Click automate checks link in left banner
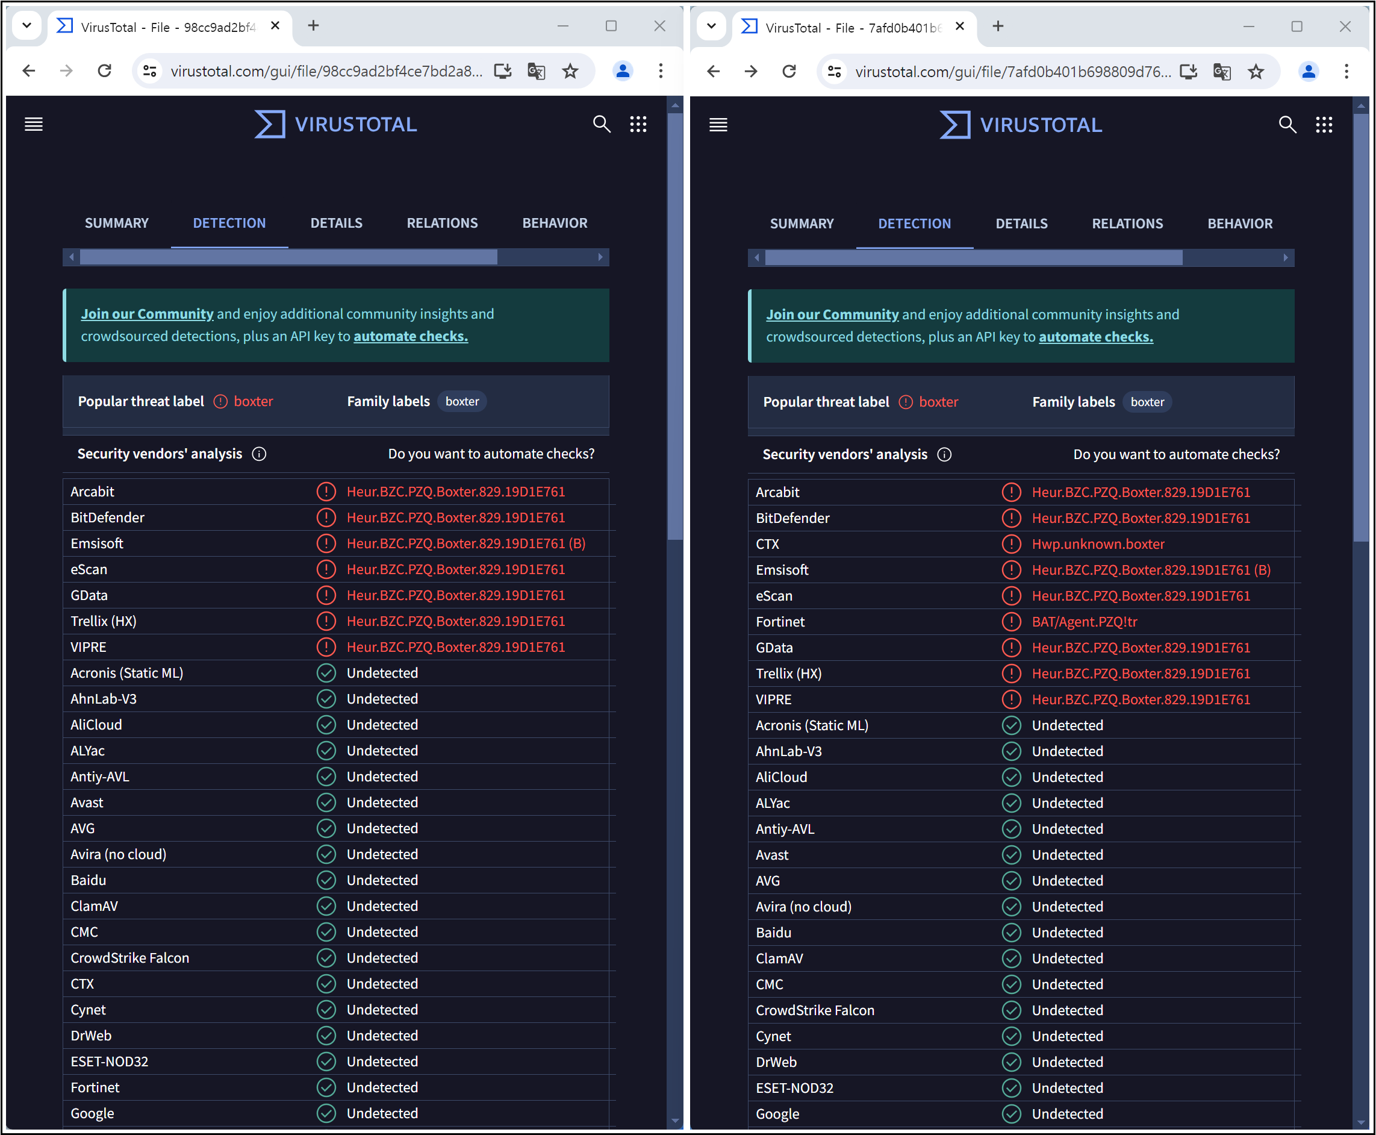 (x=410, y=336)
